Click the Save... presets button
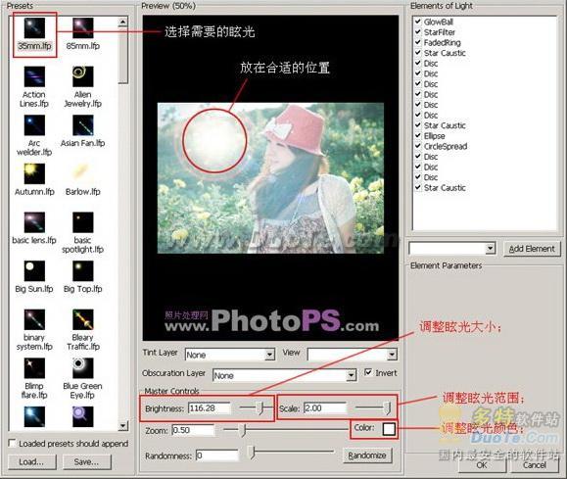 click(87, 462)
